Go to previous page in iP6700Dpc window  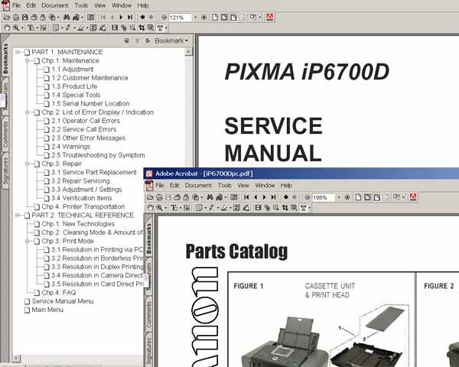[256, 197]
